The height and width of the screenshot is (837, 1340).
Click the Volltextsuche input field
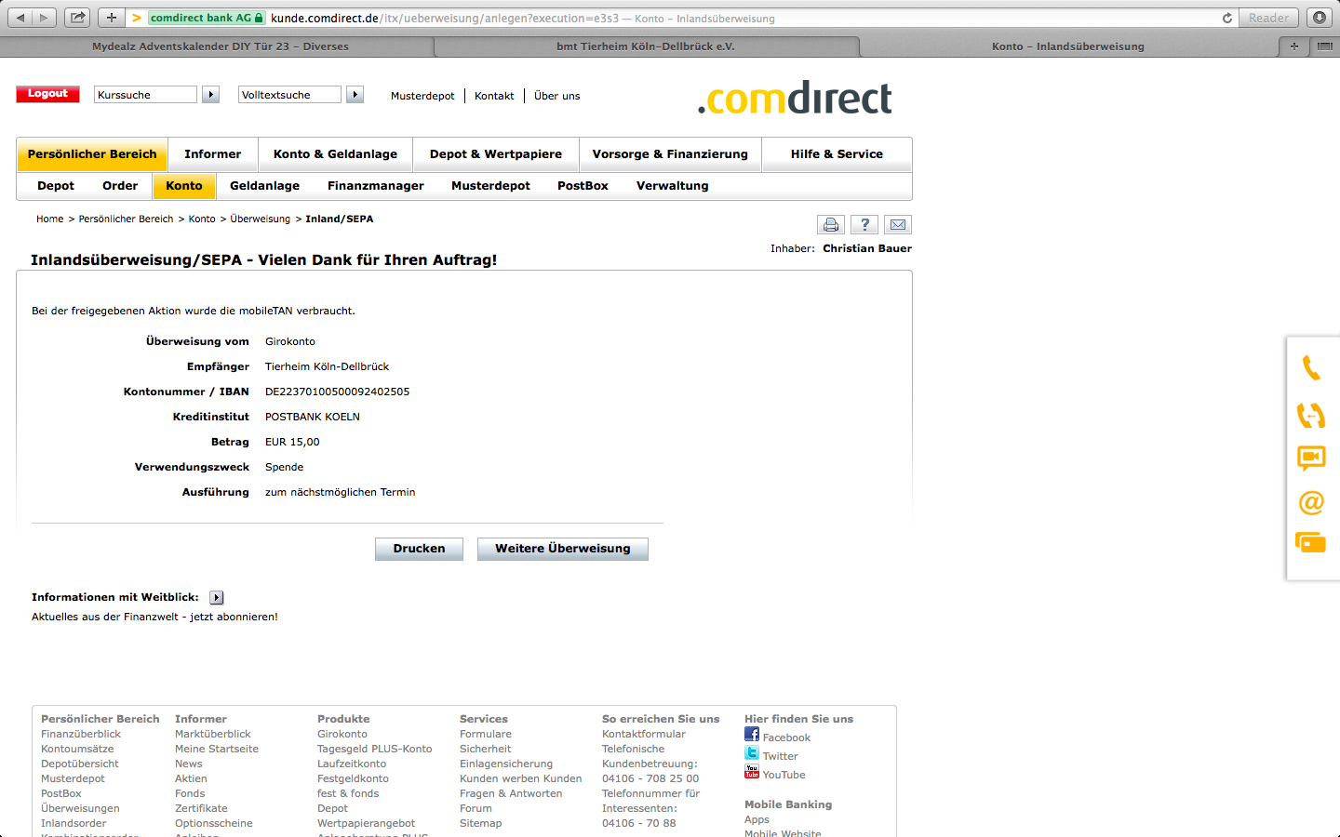289,95
